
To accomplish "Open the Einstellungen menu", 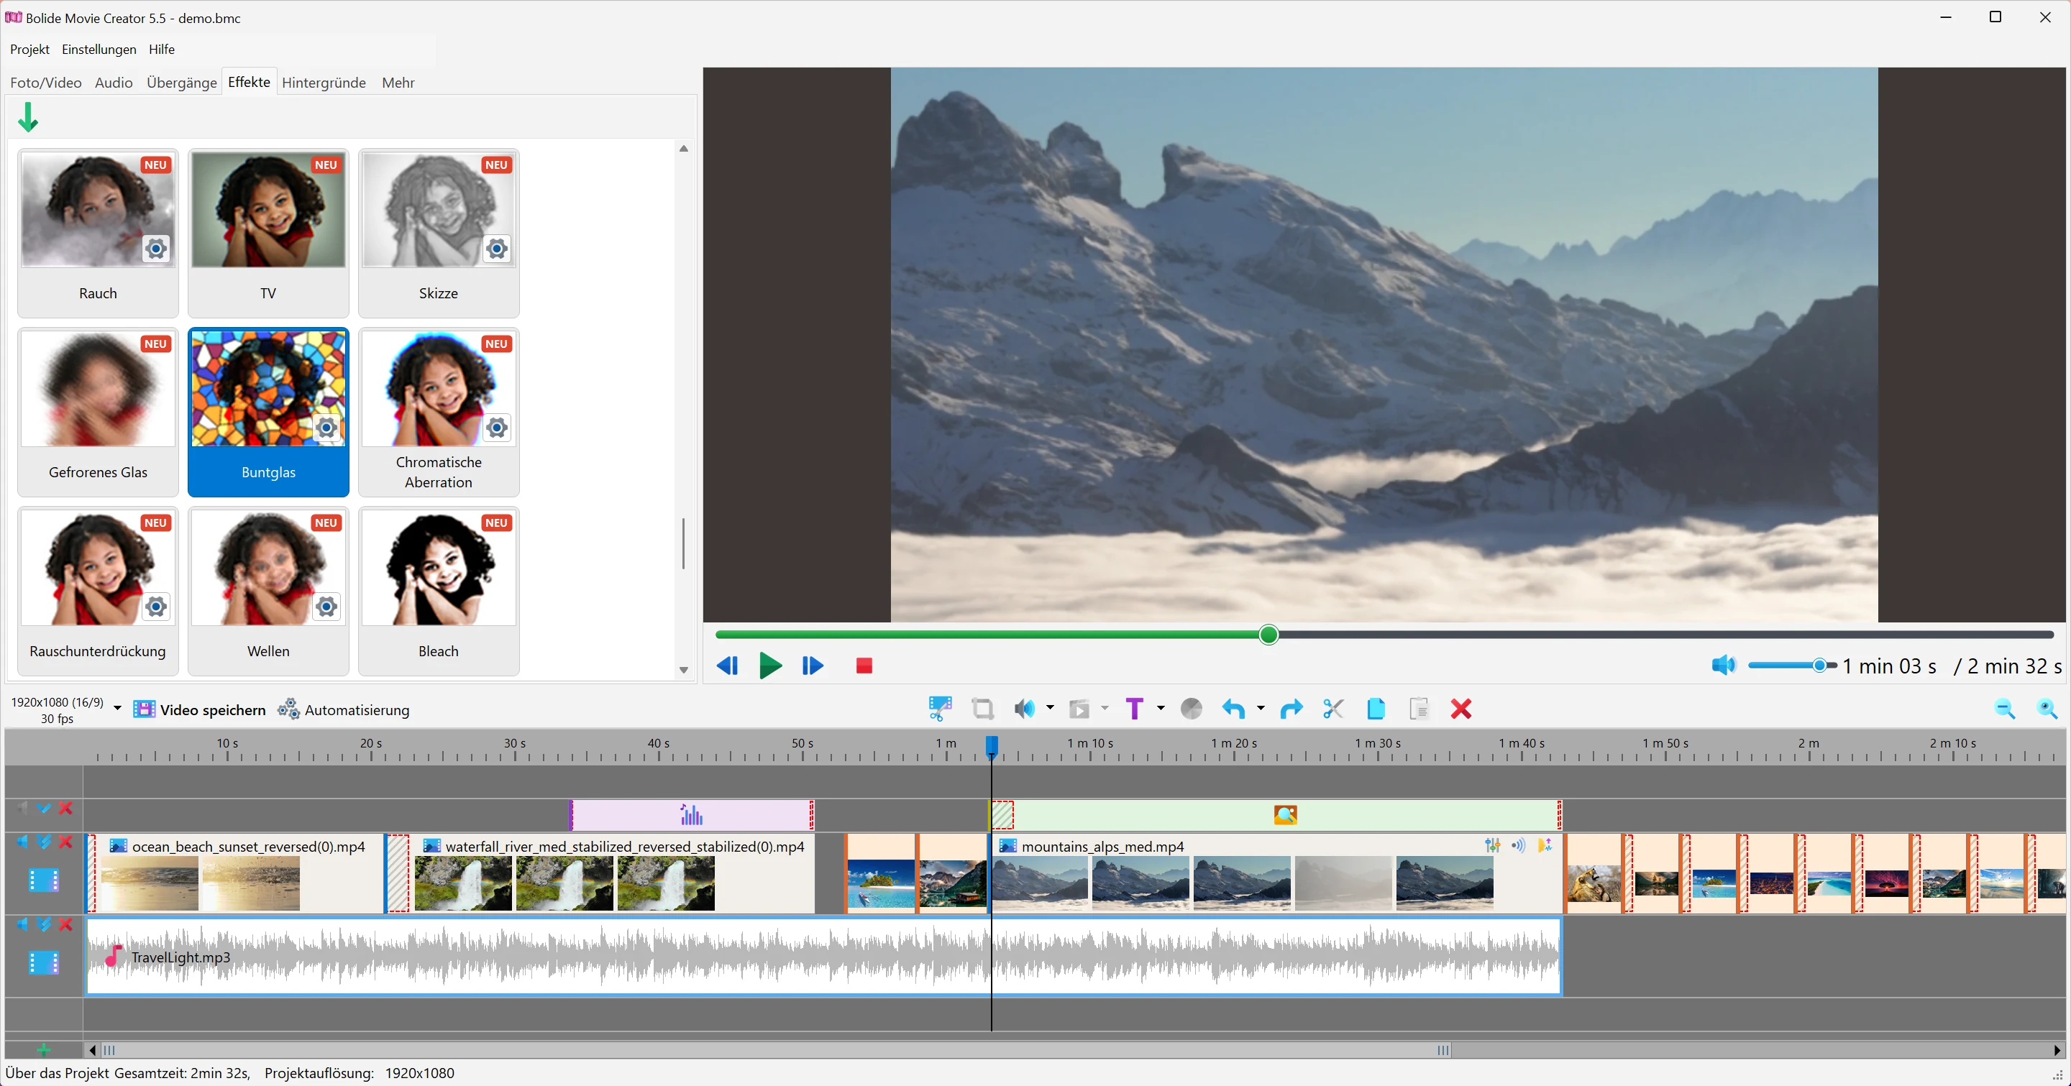I will tap(99, 49).
